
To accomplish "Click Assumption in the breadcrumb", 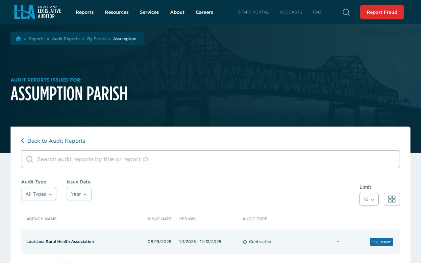I will tap(125, 39).
